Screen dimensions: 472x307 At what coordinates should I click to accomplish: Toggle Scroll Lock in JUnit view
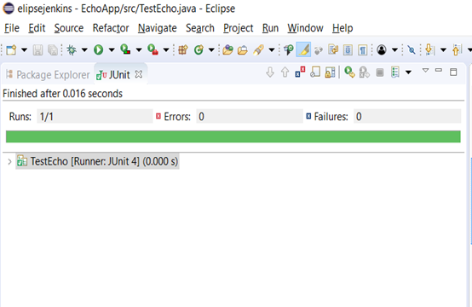[x=331, y=72]
